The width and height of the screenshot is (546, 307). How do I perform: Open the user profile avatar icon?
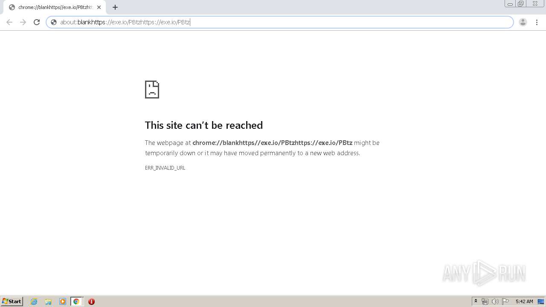pos(523,22)
